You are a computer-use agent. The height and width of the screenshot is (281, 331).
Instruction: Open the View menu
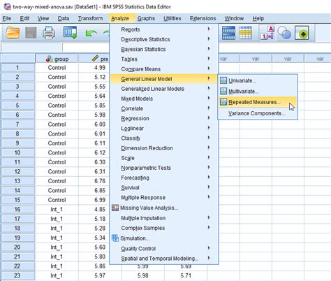click(x=43, y=18)
